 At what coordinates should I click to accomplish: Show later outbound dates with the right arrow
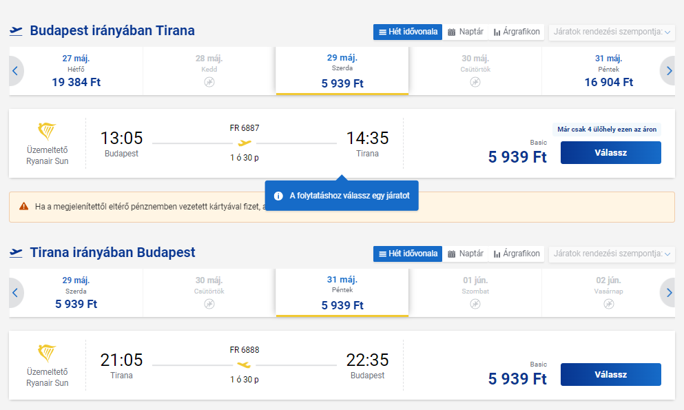point(669,71)
